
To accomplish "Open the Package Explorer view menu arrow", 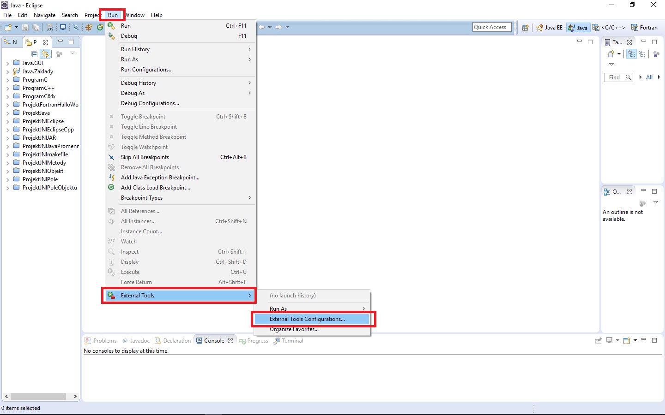I will point(73,53).
